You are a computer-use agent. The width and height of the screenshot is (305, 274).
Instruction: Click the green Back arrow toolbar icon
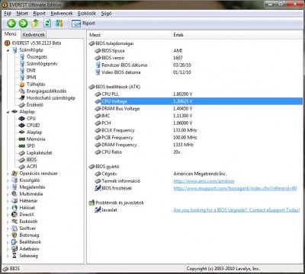[11, 24]
